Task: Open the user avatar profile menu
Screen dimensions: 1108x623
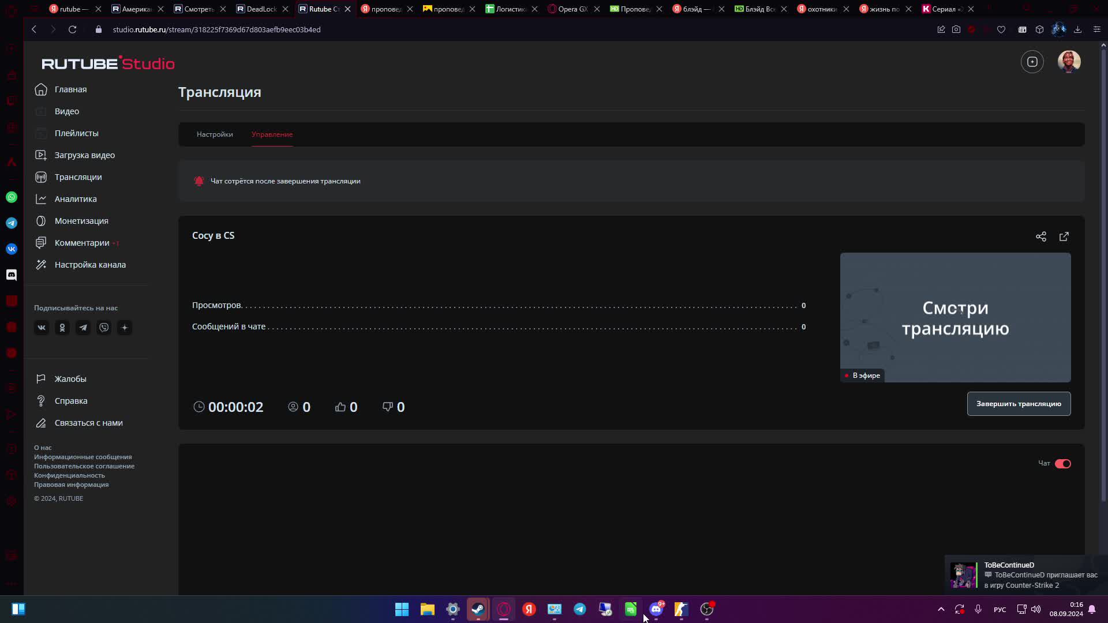Action: pyautogui.click(x=1069, y=62)
